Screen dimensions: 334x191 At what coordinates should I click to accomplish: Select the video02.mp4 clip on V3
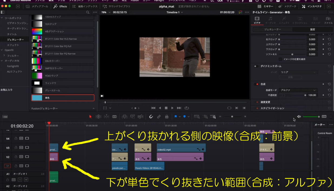click(181, 148)
